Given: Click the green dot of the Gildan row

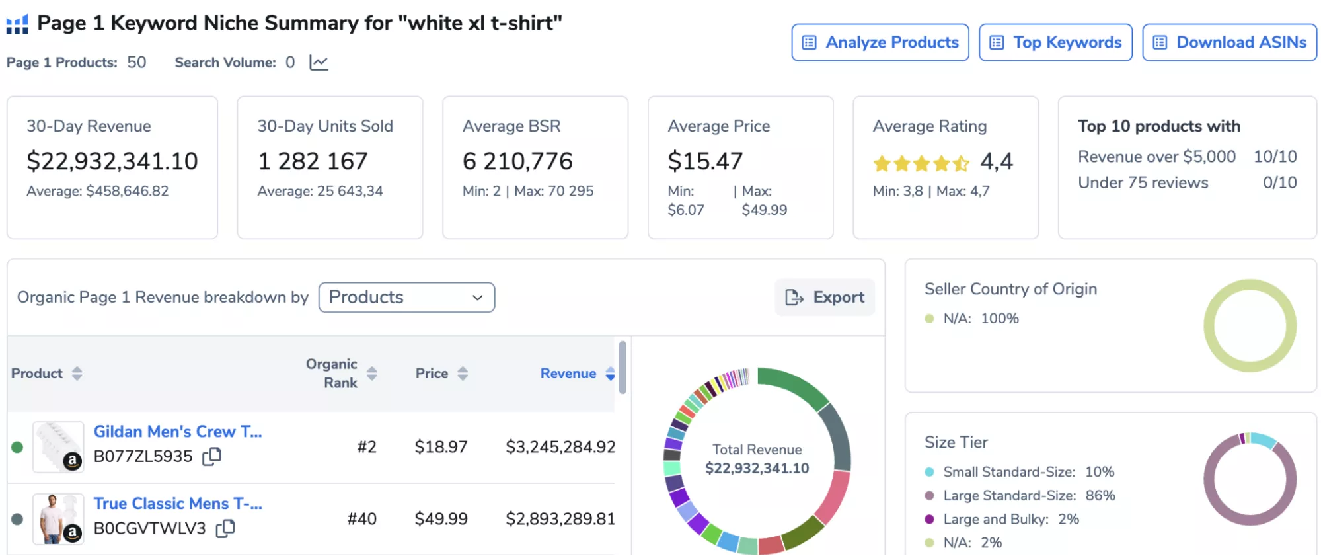Looking at the screenshot, I should coord(17,447).
